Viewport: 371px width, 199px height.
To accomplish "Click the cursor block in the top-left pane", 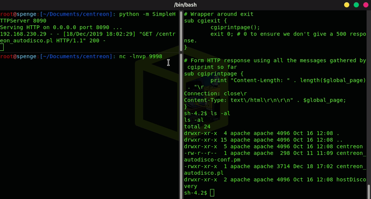I will click(2, 47).
